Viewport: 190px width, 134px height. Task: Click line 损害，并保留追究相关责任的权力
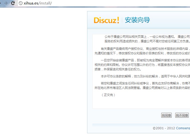tap(118, 69)
